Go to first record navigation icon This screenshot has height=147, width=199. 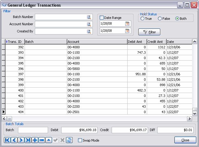pos(7,140)
